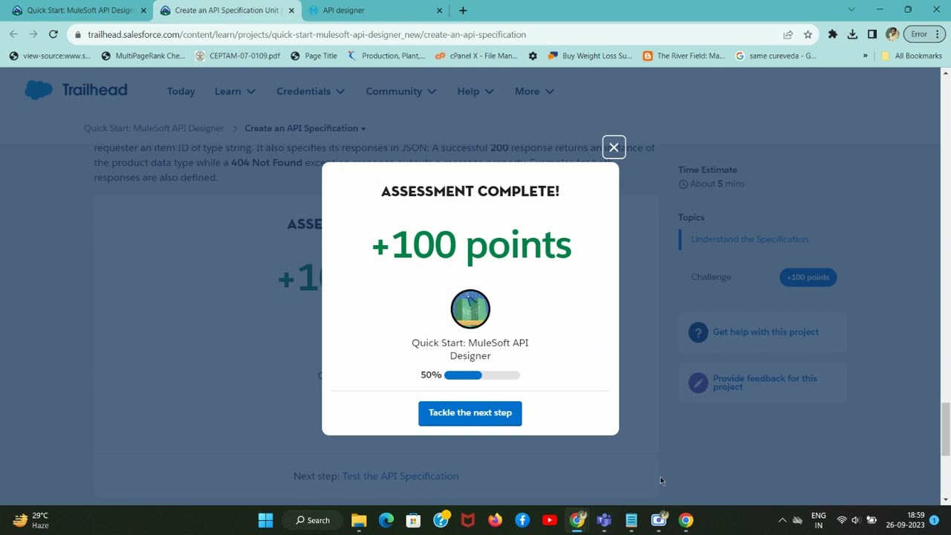Open same cureveda Google bookmark
The height and width of the screenshot is (535, 951).
click(x=776, y=56)
